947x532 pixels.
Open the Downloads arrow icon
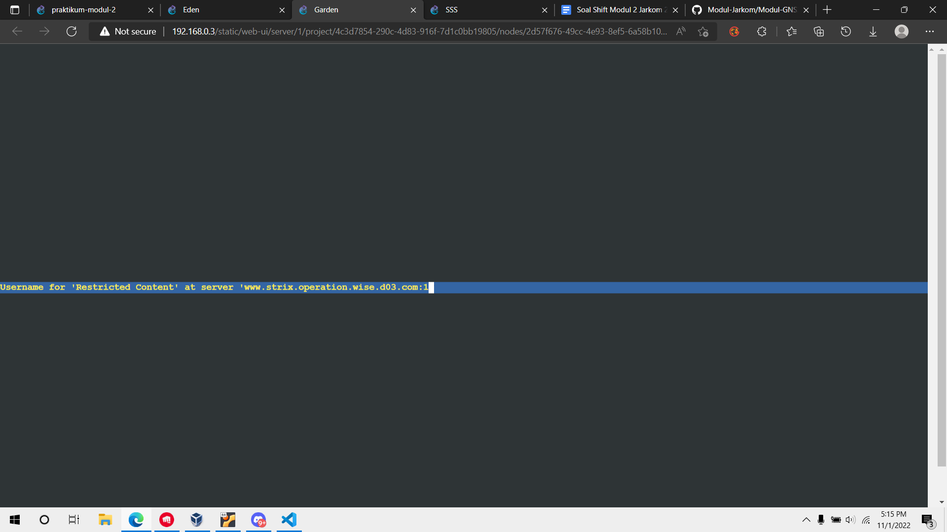[873, 32]
